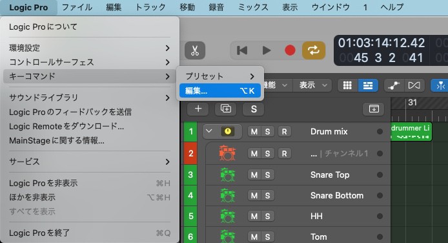Click the Snare Top drum kit icon
Screen dimensions: 448x243
(227, 174)
